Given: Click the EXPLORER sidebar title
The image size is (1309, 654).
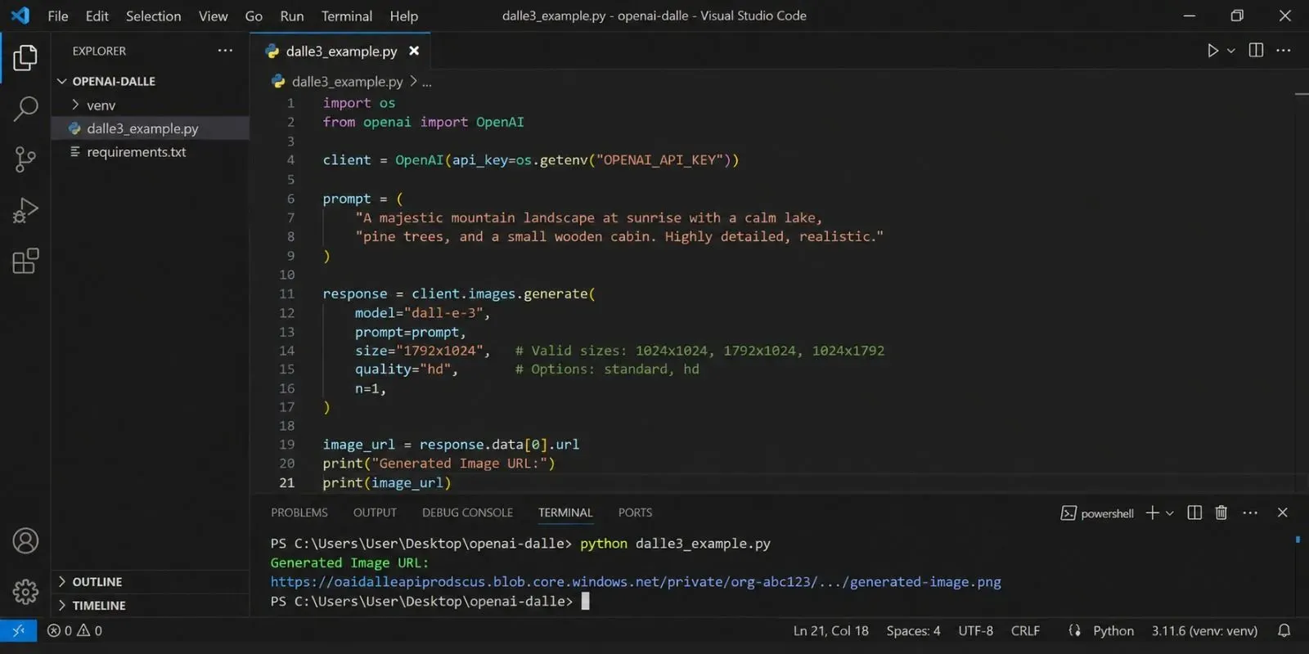Looking at the screenshot, I should click(x=99, y=51).
